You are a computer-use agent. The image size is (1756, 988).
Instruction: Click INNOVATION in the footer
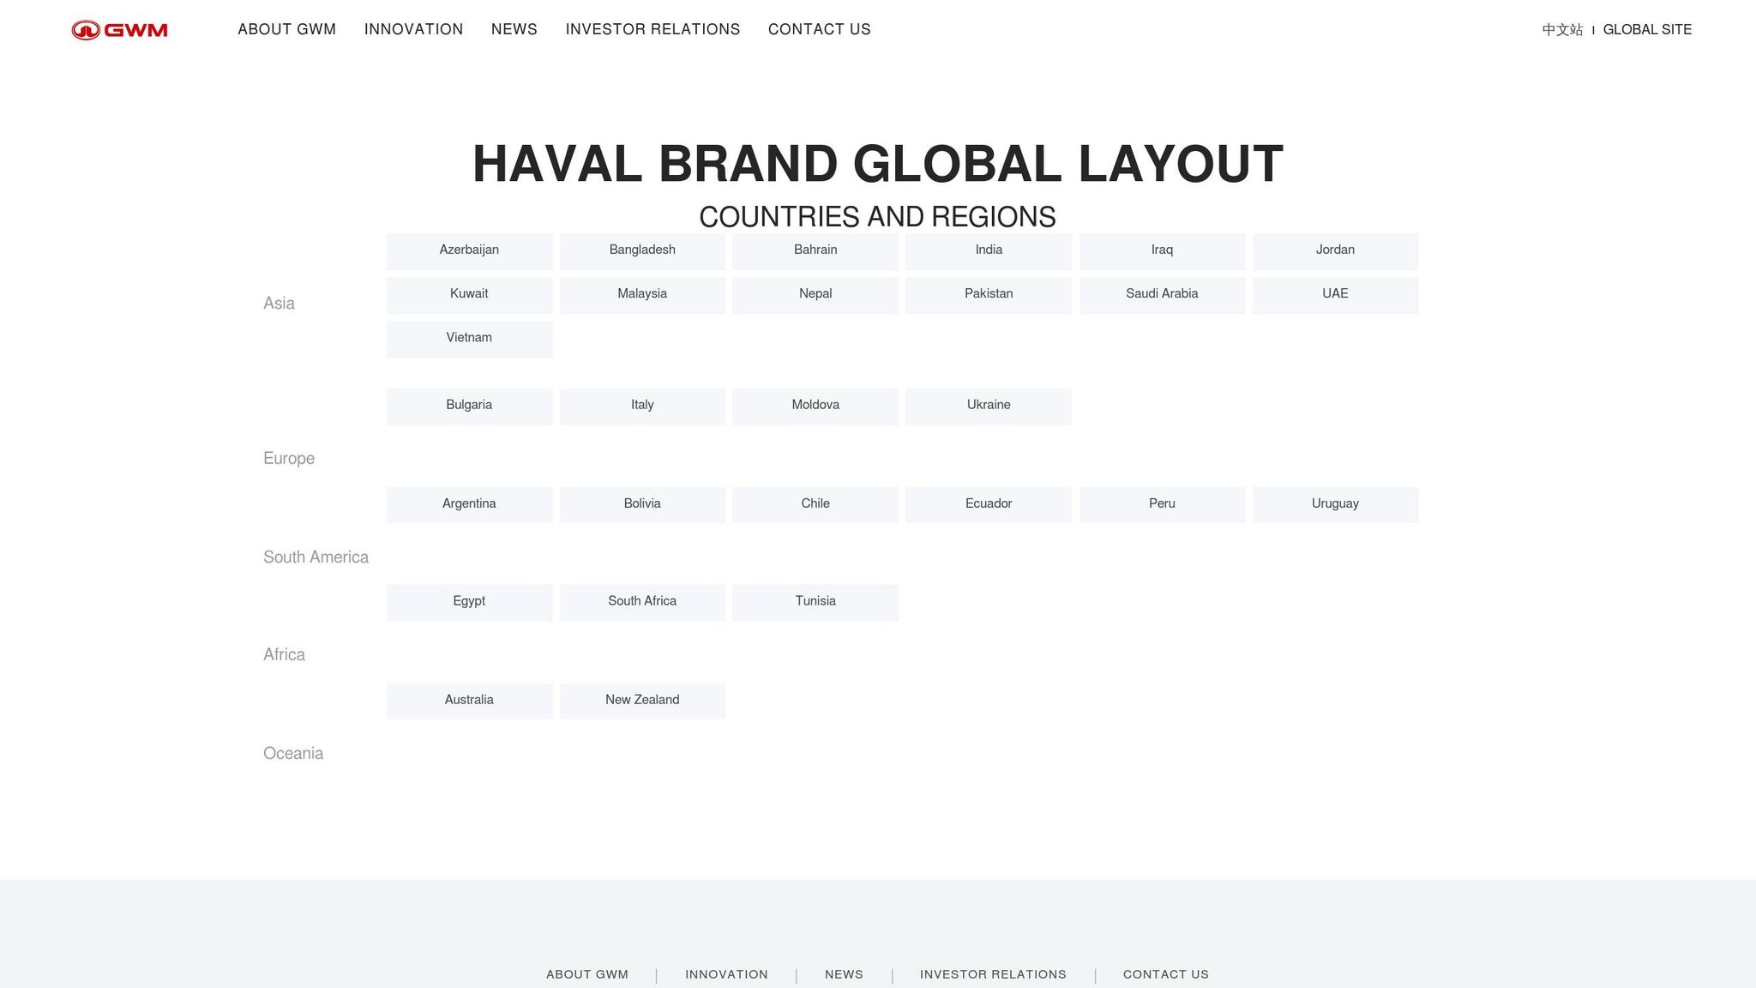(x=726, y=974)
